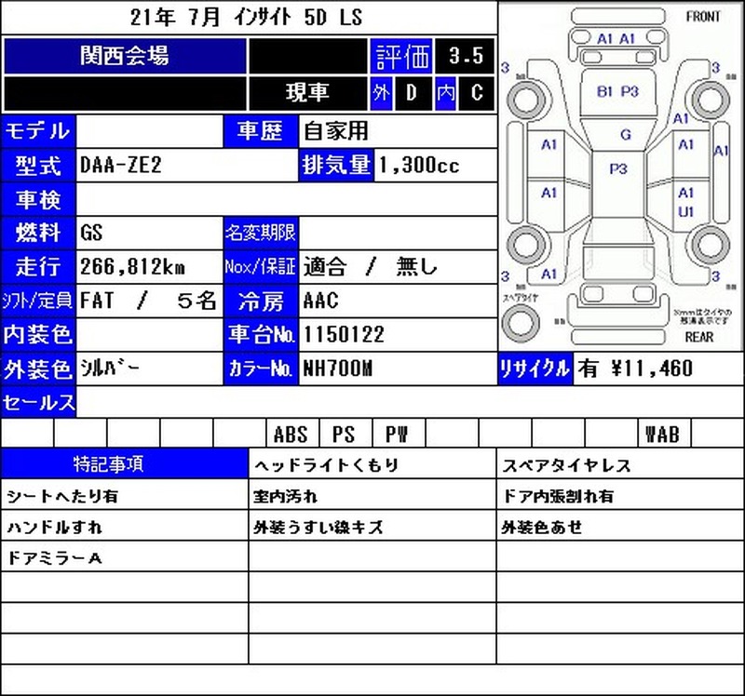Click the 車台No. label
Viewport: 745px width, 696px height.
(x=261, y=335)
